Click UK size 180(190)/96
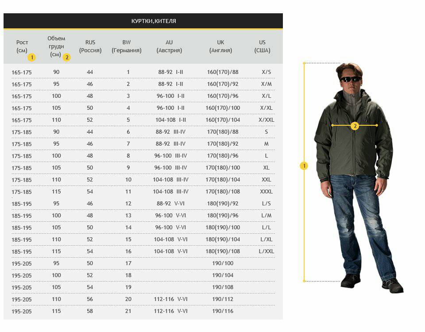This screenshot has height=332, width=425. [223, 216]
